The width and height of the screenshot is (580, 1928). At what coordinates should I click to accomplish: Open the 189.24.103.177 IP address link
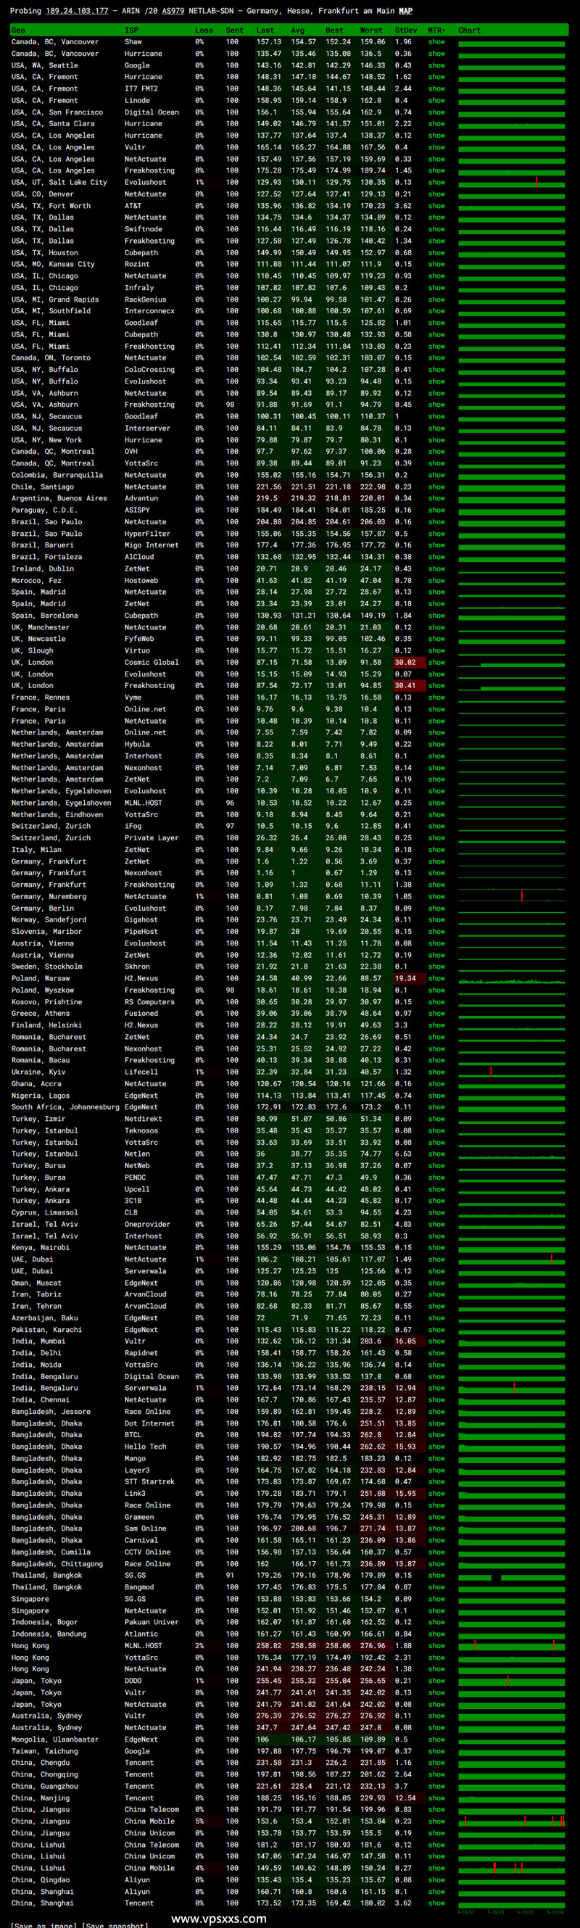(x=76, y=11)
